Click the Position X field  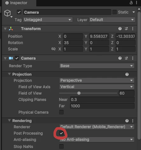point(73,36)
